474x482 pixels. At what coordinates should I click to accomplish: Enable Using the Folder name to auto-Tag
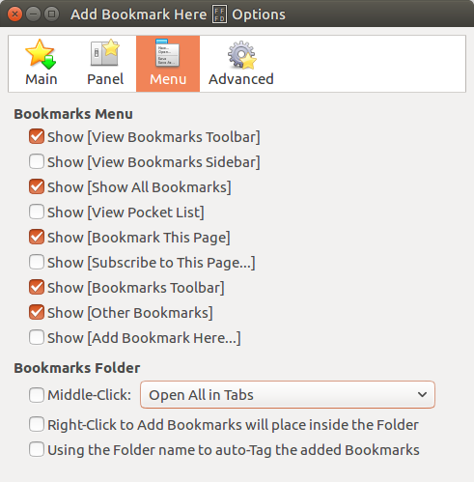tap(37, 449)
